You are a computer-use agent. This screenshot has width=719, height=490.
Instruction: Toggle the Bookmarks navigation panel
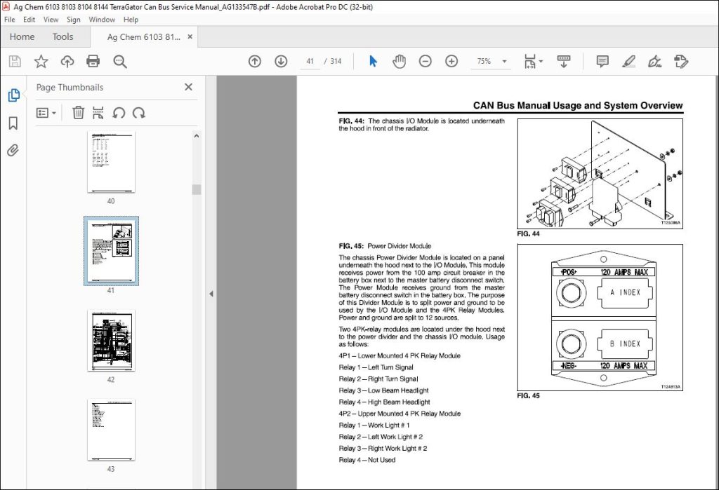click(13, 123)
